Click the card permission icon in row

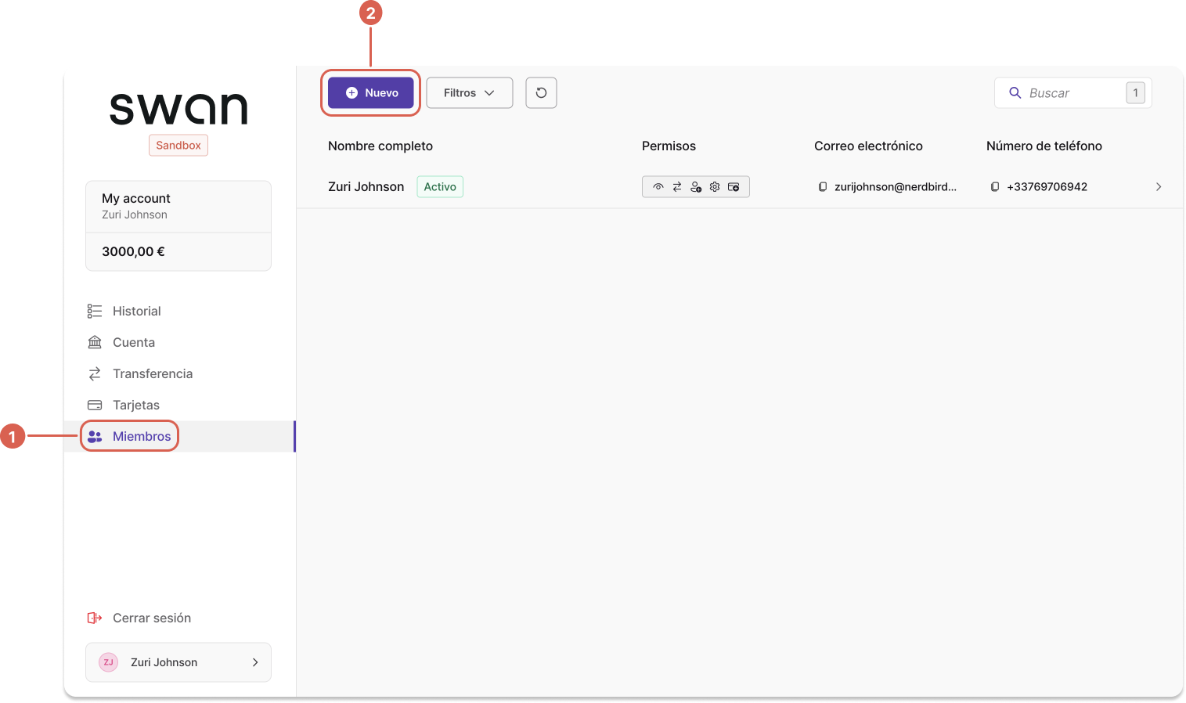click(x=734, y=187)
